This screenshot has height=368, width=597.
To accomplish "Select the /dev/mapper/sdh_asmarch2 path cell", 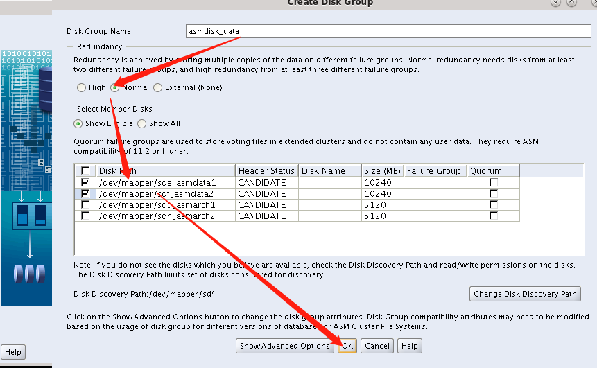I will 165,216.
